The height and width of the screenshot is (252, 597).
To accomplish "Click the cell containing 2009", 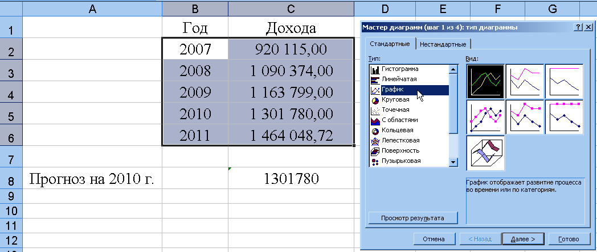I will 195,92.
